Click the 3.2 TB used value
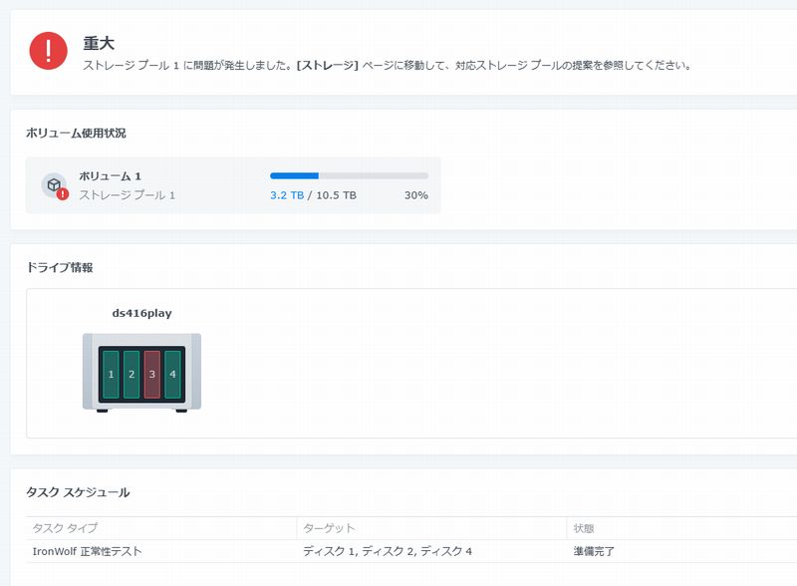 (287, 195)
